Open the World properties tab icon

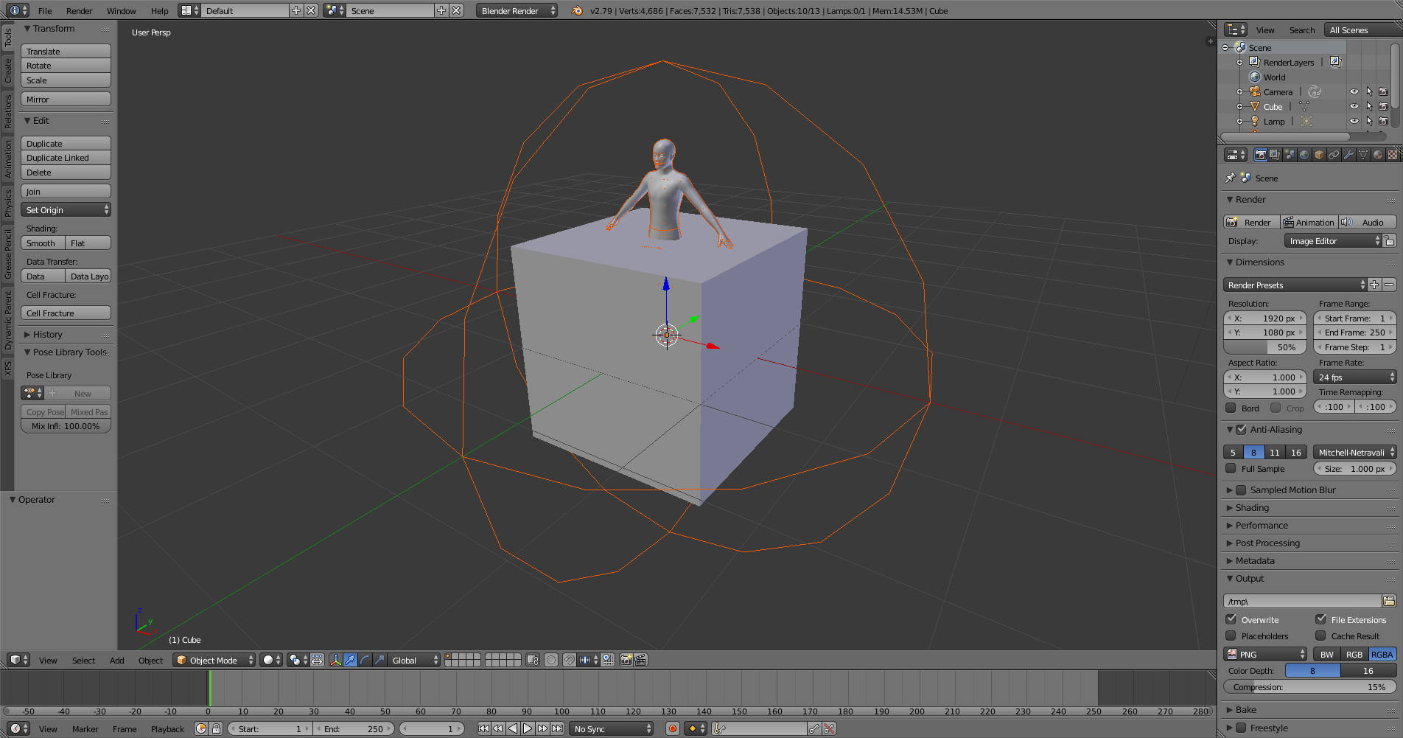(x=1304, y=155)
